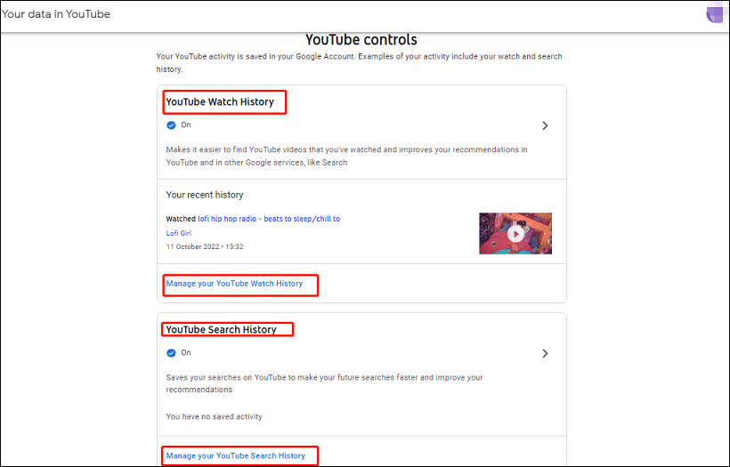
Task: Open the lofi hip hop radio video link
Action: coord(269,219)
